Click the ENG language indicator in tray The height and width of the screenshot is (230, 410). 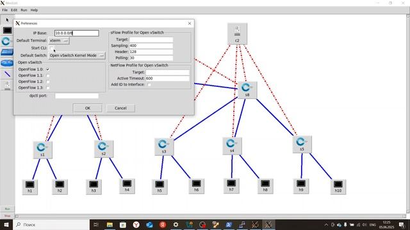click(372, 224)
